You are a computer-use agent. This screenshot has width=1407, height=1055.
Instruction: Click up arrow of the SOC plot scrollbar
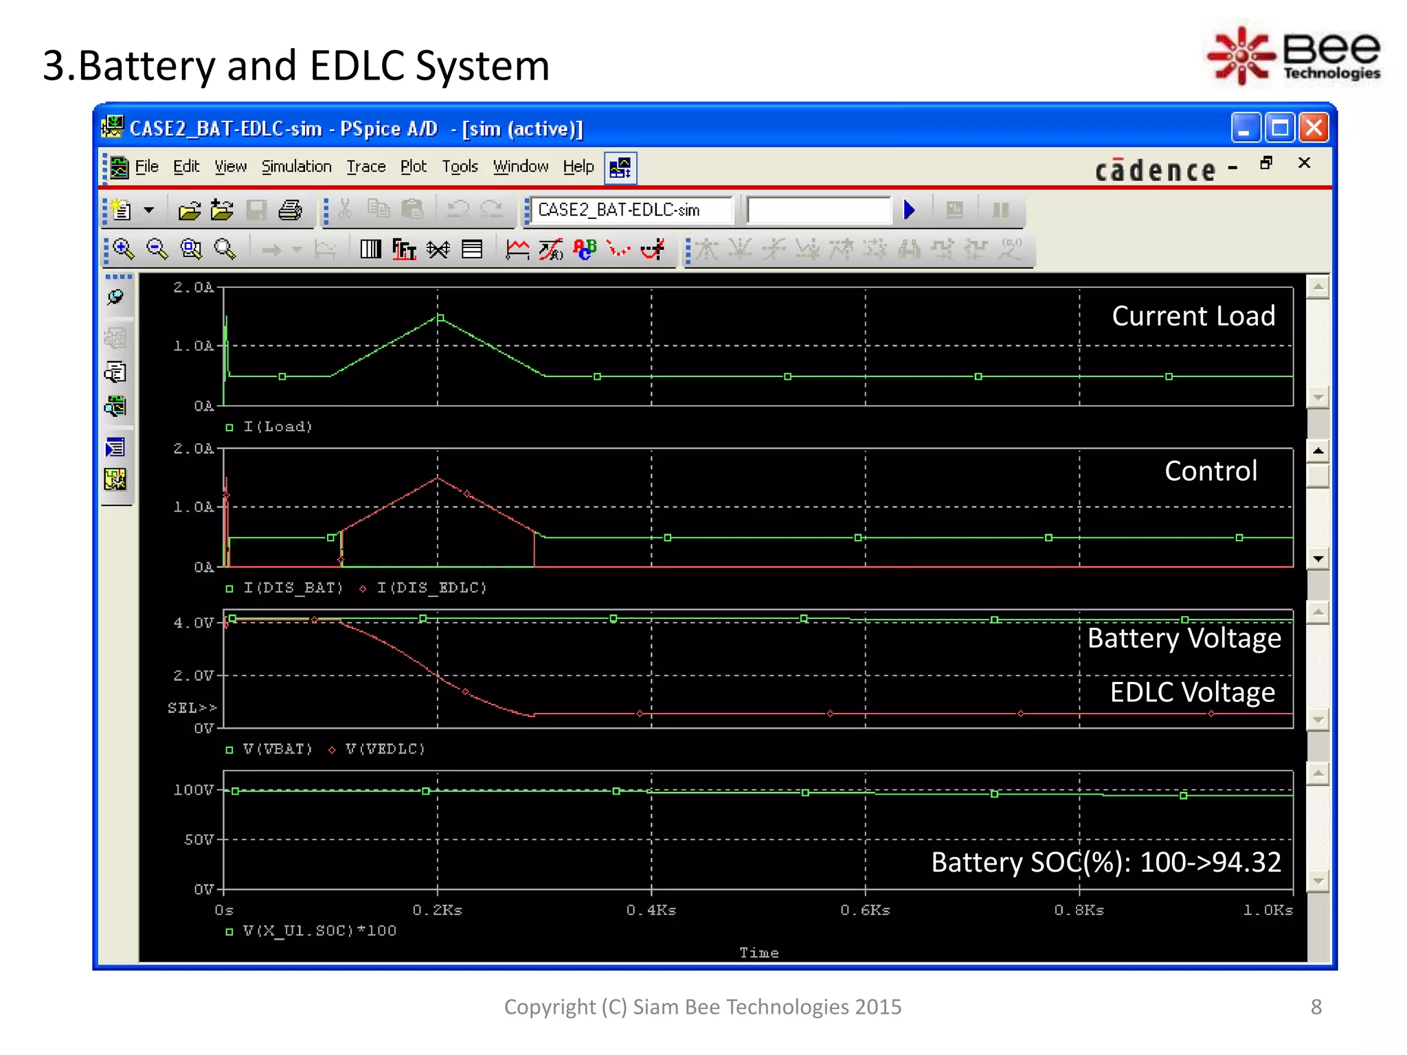(x=1318, y=773)
